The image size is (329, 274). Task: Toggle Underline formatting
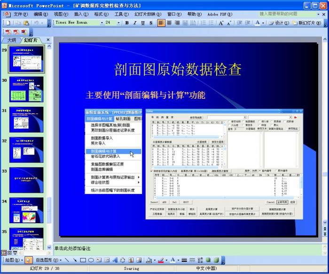click(x=142, y=23)
